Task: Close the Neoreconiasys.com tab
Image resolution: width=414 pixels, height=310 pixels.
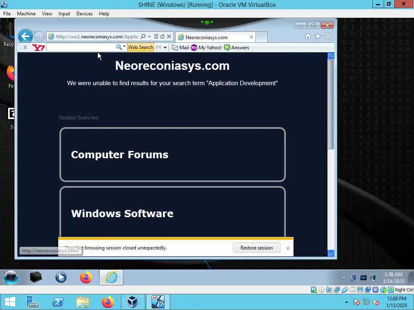Action: [x=251, y=37]
